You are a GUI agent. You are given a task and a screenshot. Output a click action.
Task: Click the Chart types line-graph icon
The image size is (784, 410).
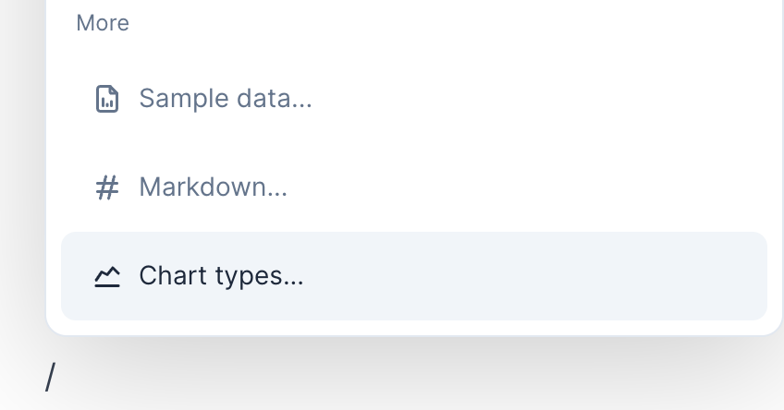click(x=107, y=276)
